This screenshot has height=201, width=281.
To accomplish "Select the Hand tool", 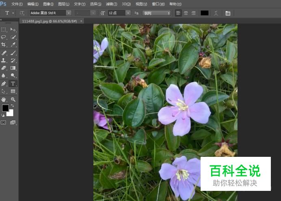I will coord(4,99).
